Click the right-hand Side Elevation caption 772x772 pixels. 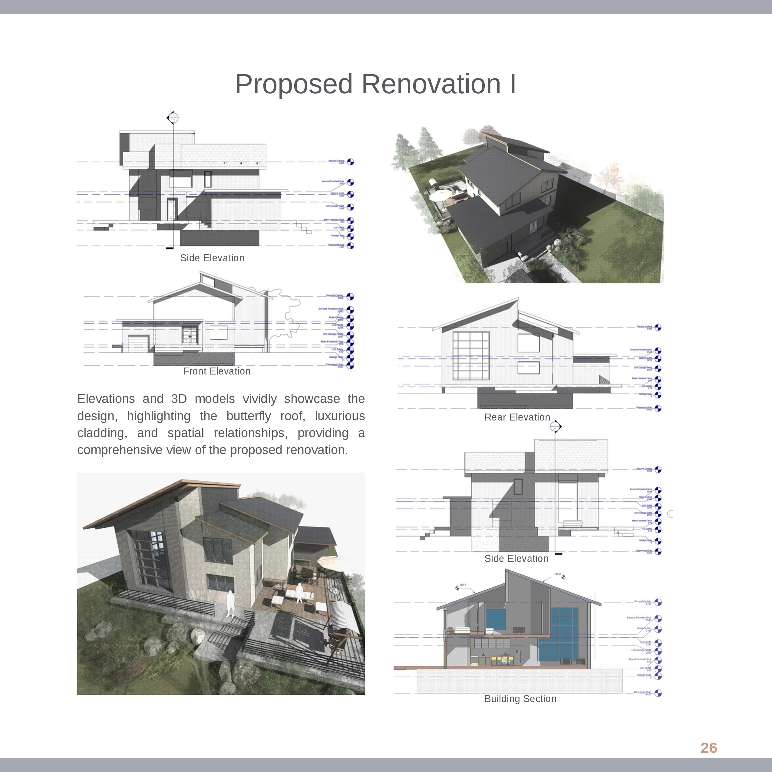pos(516,559)
